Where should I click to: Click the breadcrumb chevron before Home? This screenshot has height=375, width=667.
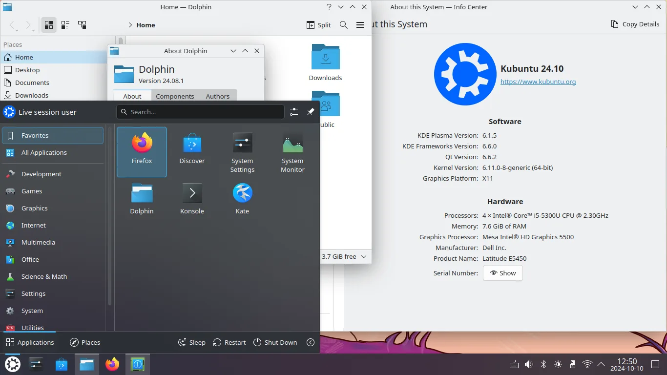pos(130,25)
